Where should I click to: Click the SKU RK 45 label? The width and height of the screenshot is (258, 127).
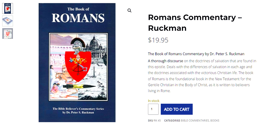click(155, 120)
